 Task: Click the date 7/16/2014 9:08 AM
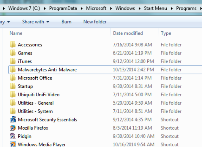pyautogui.click(x=132, y=44)
